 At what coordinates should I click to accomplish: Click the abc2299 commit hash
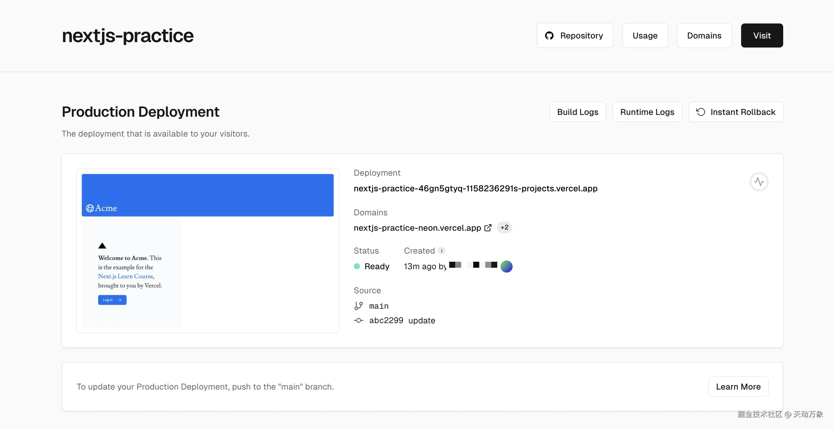[x=386, y=320]
